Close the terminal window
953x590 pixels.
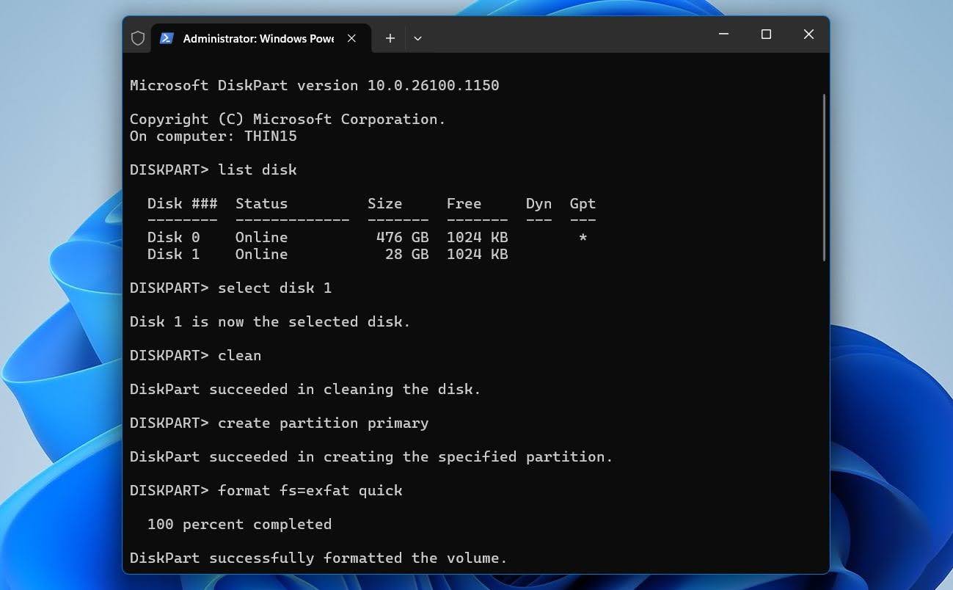[808, 34]
